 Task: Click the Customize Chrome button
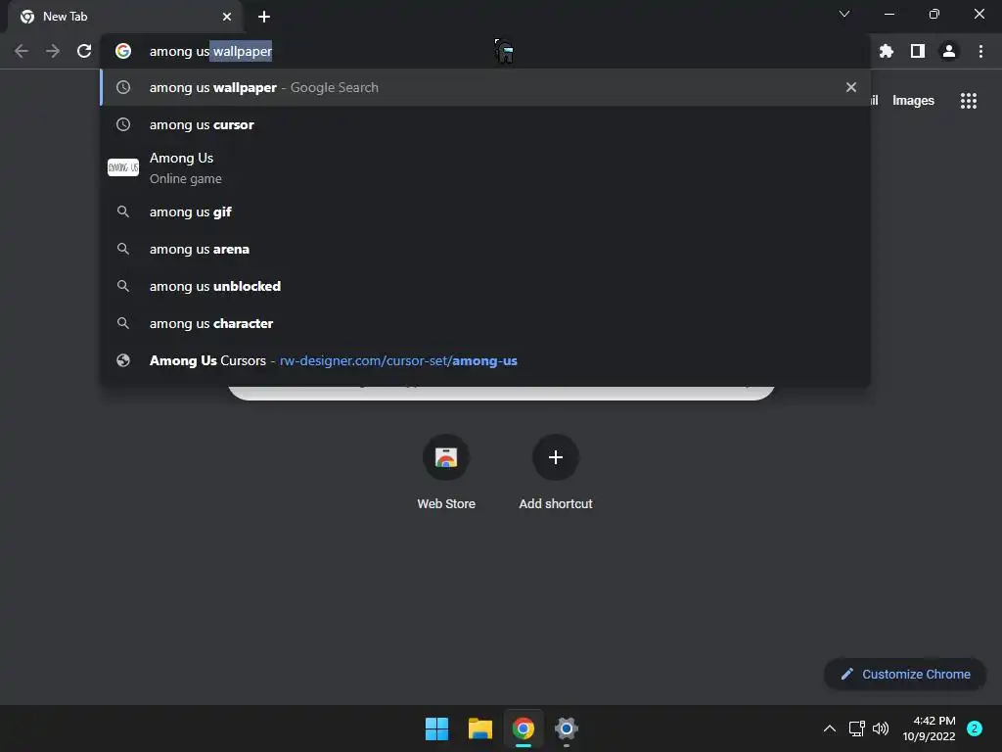(905, 674)
